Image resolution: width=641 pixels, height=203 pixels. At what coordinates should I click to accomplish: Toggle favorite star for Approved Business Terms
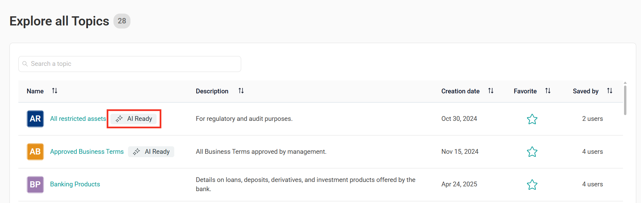tap(532, 152)
